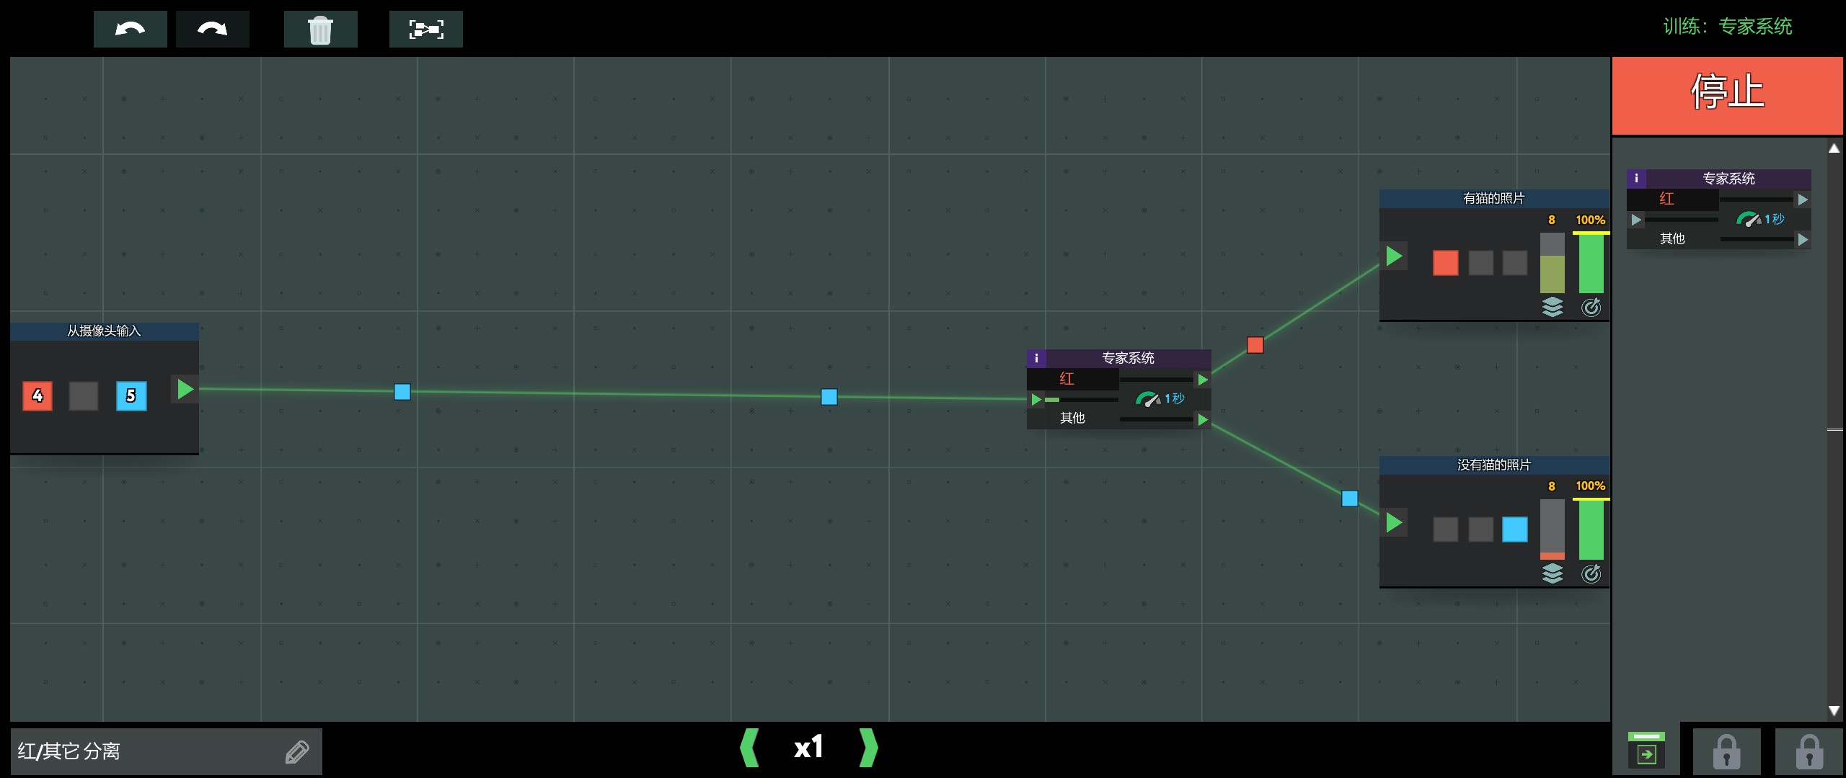
Task: Click count bar in 有猫的照片 node
Action: (x=1553, y=263)
